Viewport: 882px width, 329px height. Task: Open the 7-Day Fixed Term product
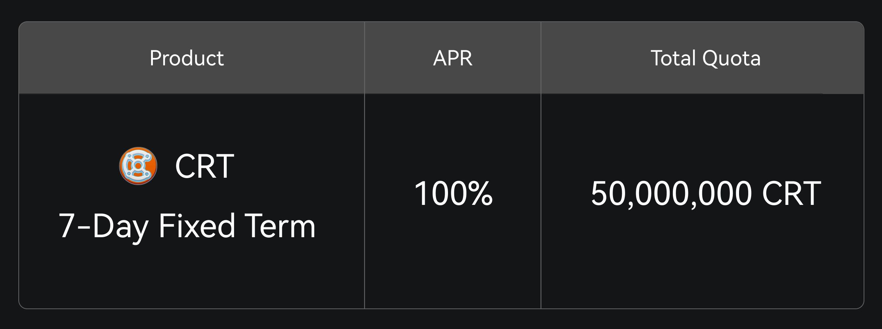click(187, 226)
